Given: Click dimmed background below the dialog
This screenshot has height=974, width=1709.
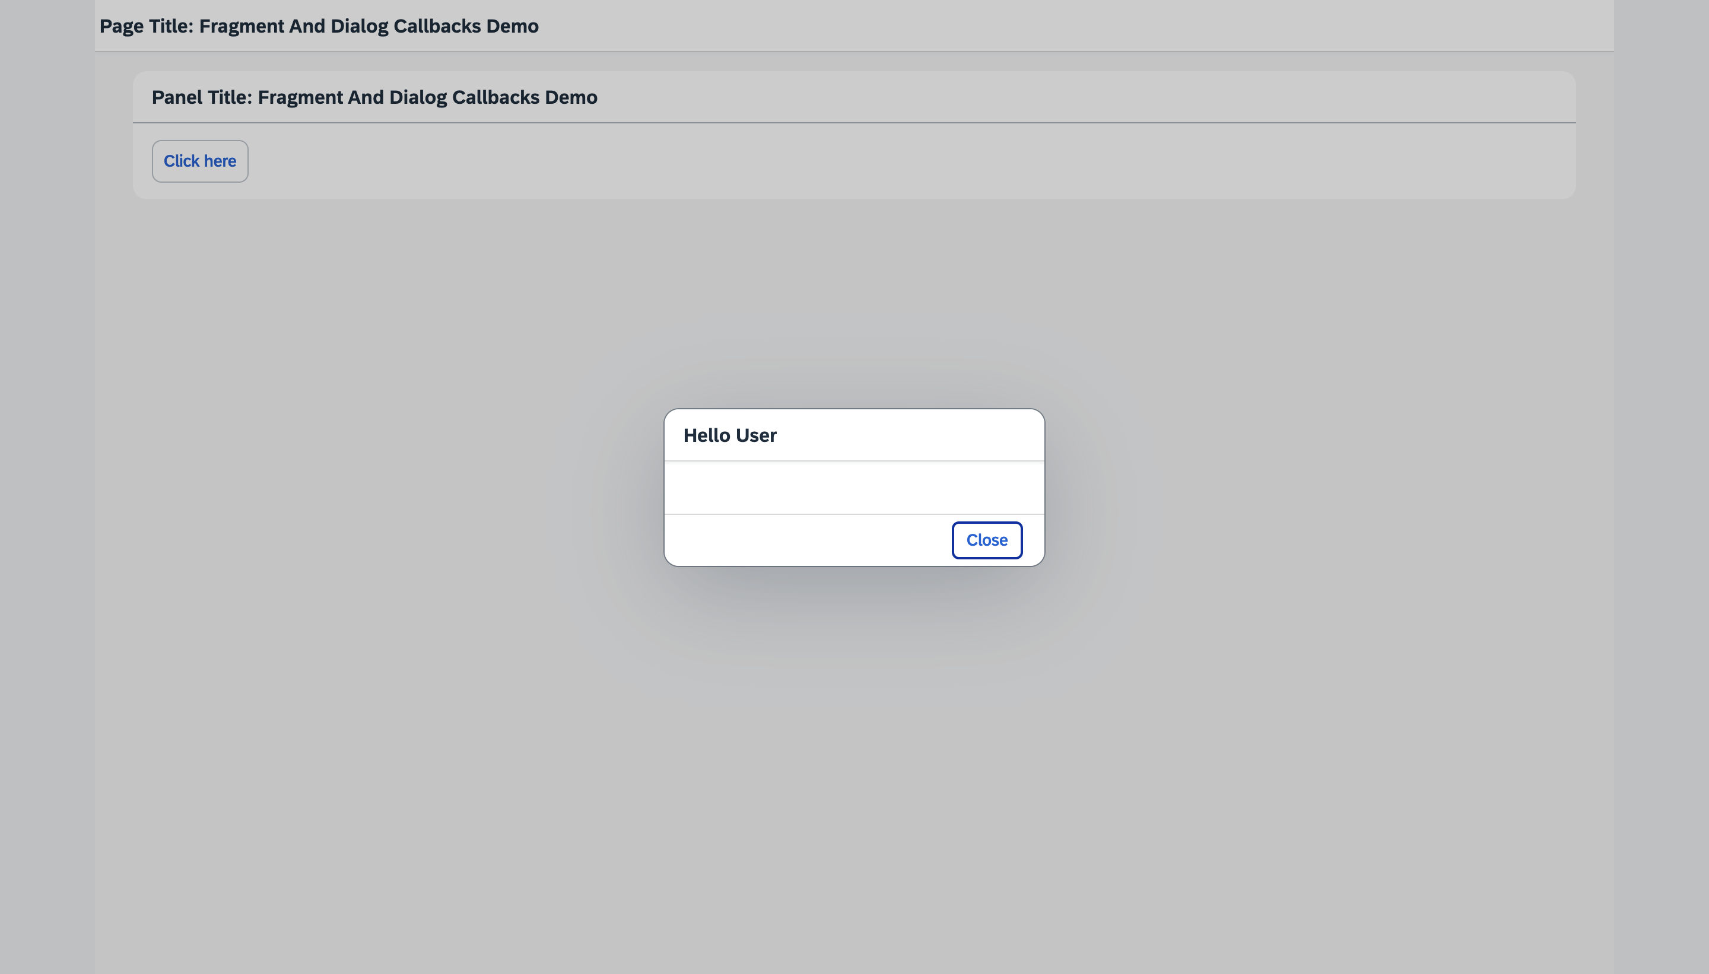Looking at the screenshot, I should [x=854, y=736].
